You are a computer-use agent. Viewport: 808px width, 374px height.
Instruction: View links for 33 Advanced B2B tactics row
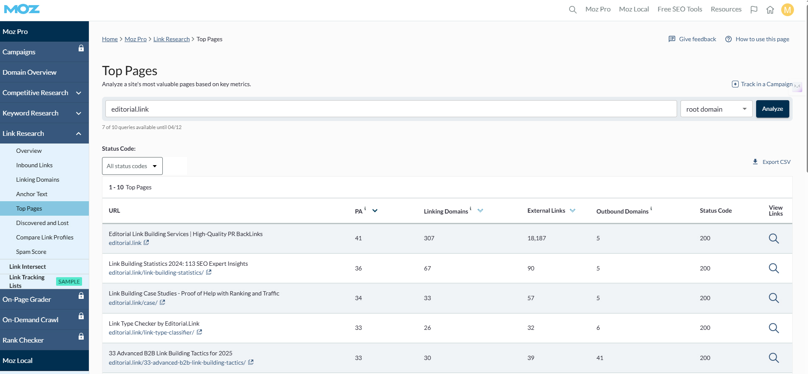tap(774, 358)
